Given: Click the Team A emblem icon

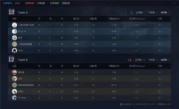Looking at the screenshot, I should (12, 12).
